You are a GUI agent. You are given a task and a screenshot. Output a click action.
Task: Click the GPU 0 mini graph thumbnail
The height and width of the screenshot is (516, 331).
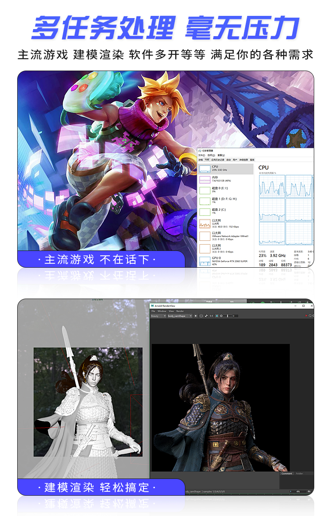click(x=205, y=261)
